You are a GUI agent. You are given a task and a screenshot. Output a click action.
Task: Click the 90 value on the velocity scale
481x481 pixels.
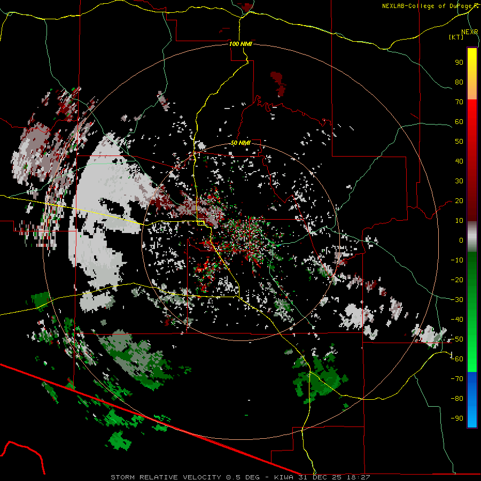(x=459, y=63)
